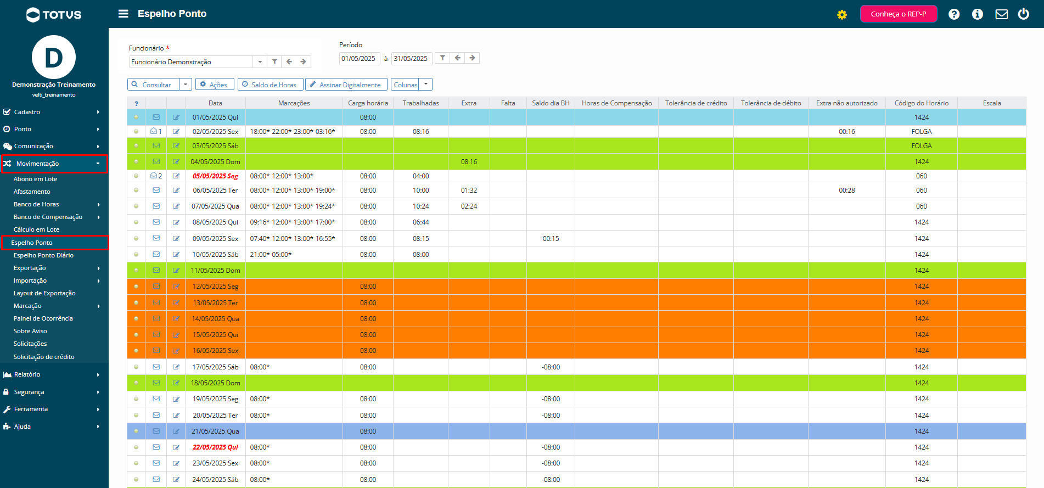Screen dimensions: 1044x488
Task: Toggle the status circle for 09/05/2025 Sex row
Action: (x=136, y=238)
